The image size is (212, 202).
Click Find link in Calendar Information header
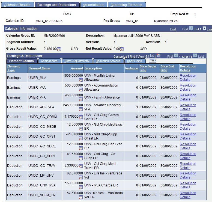tap(173, 29)
